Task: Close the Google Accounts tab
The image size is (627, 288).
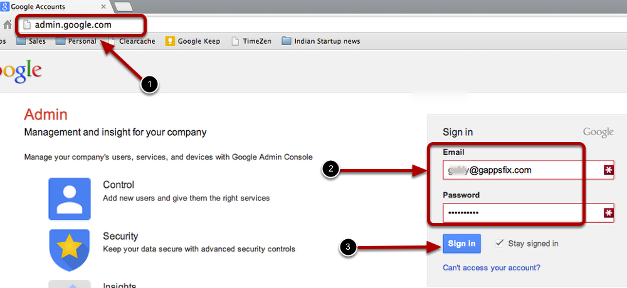Action: point(103,7)
